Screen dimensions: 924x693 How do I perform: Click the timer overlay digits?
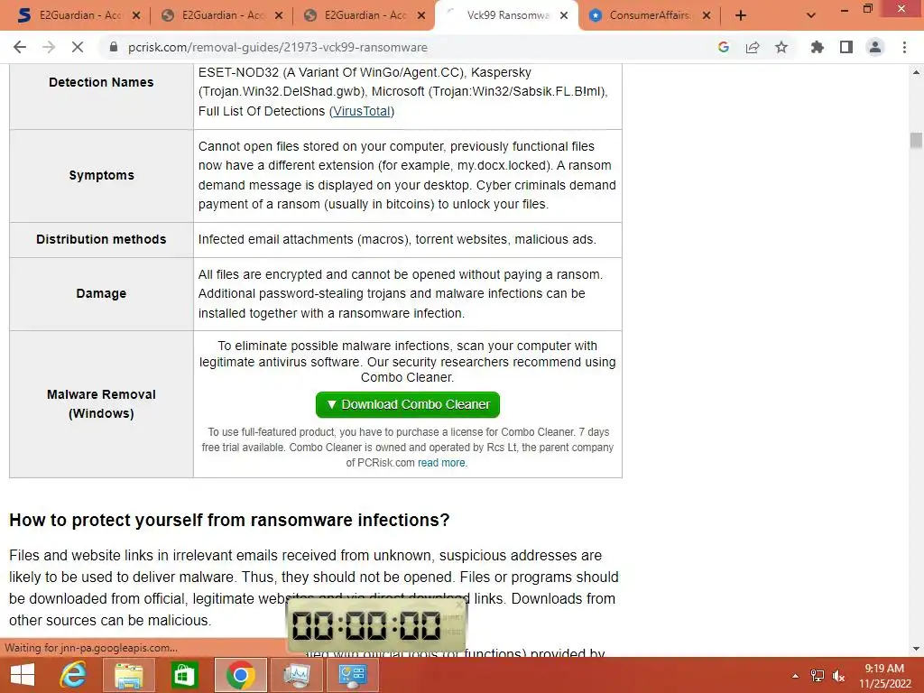tap(366, 624)
